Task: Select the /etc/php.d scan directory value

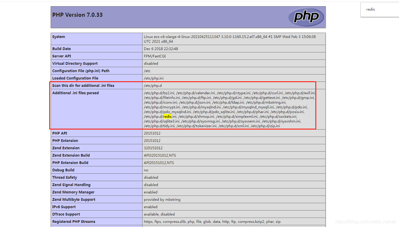Action: pos(153,86)
